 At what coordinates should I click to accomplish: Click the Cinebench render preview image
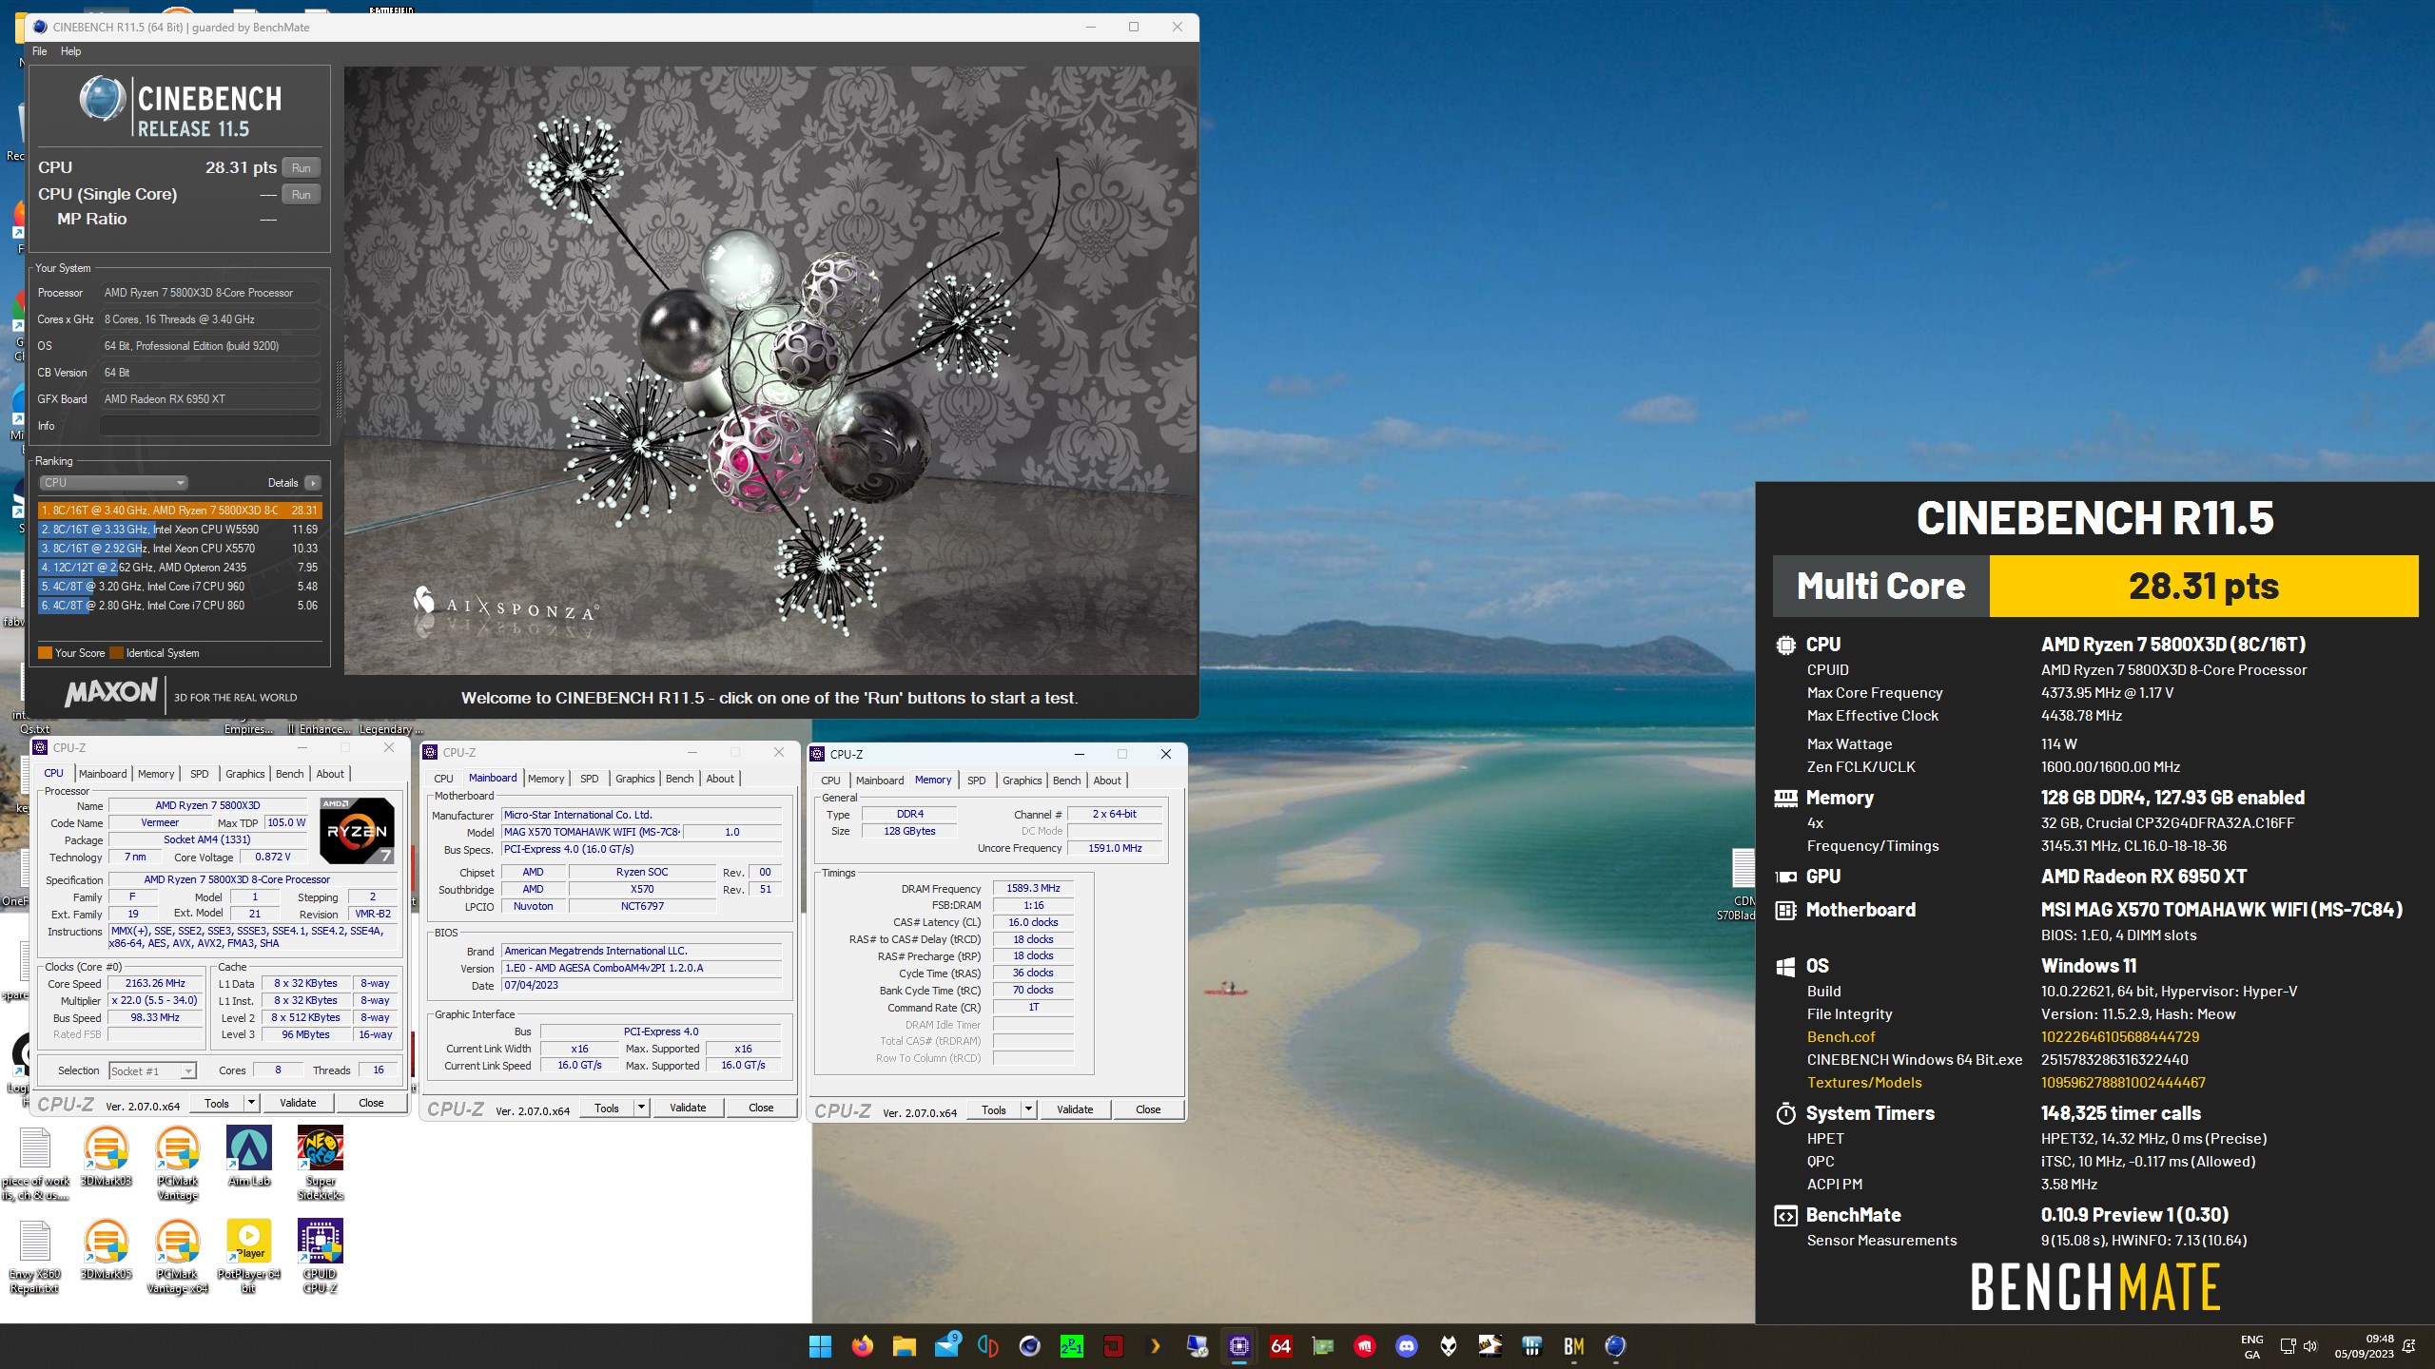click(769, 371)
